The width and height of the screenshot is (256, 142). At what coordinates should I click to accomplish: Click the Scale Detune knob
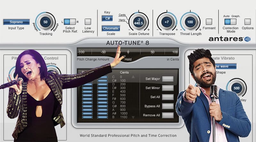click(139, 22)
